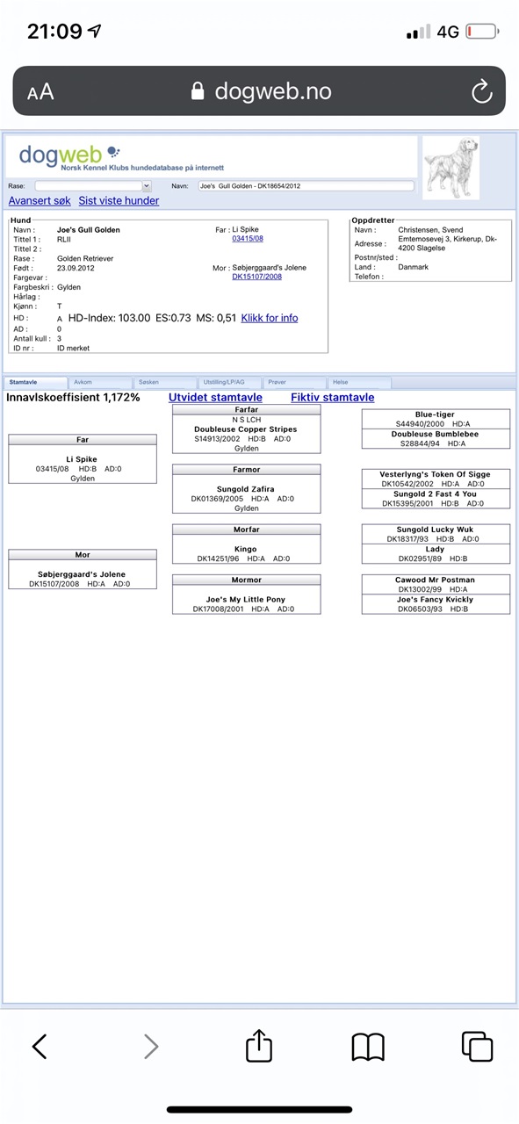Click Søbjerggaard's Jolene in the Mor box

click(x=82, y=574)
